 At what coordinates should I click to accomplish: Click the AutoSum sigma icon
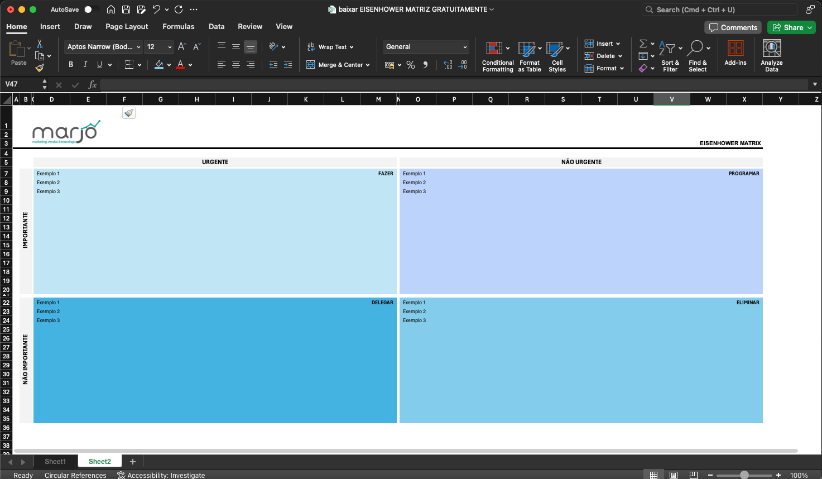pos(643,44)
